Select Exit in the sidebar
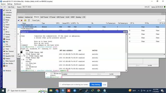Image resolution: width=166 pixels, height=93 pixels. [6, 66]
